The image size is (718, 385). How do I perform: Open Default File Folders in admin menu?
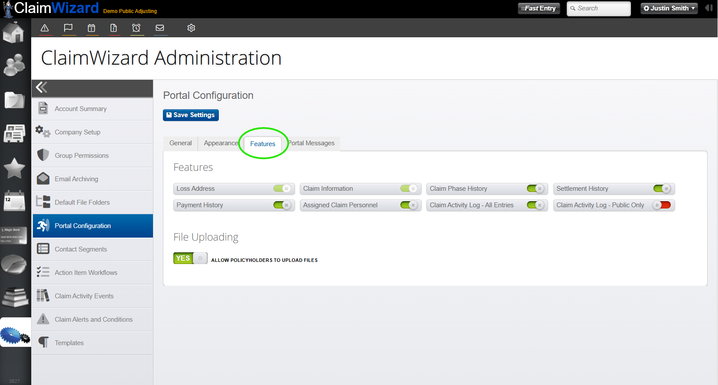click(x=92, y=202)
